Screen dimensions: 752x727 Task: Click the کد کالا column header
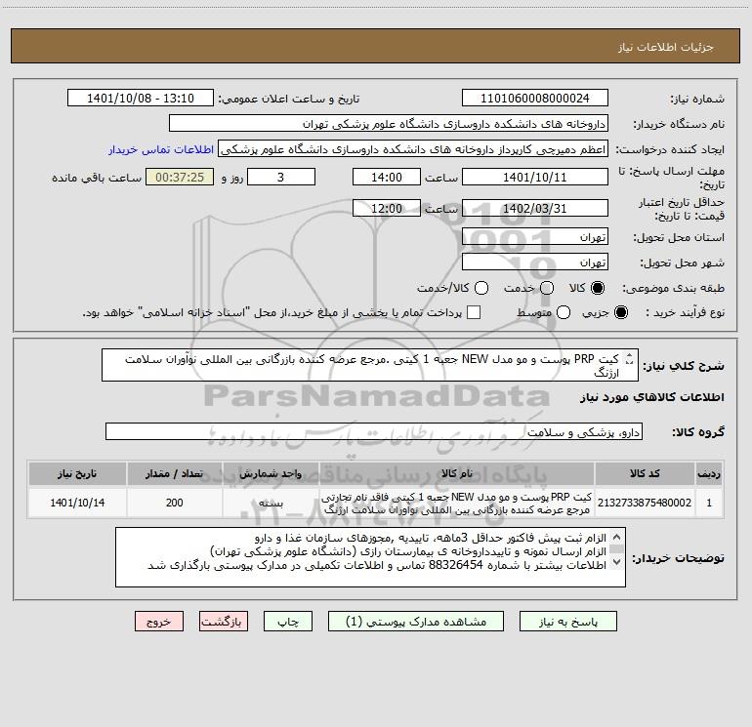645,473
